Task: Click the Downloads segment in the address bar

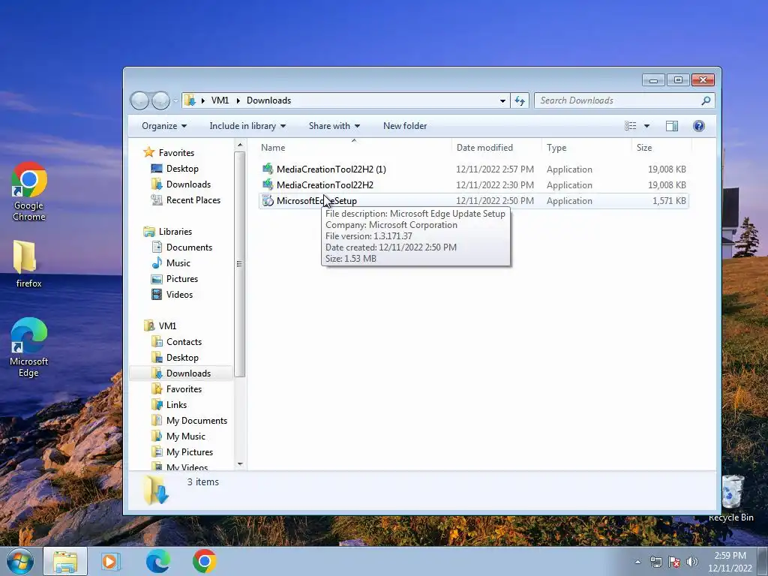Action: tap(269, 100)
